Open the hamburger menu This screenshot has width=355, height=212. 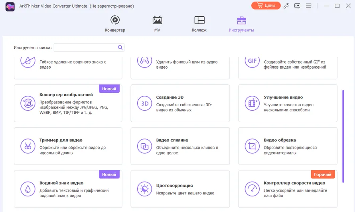click(309, 6)
